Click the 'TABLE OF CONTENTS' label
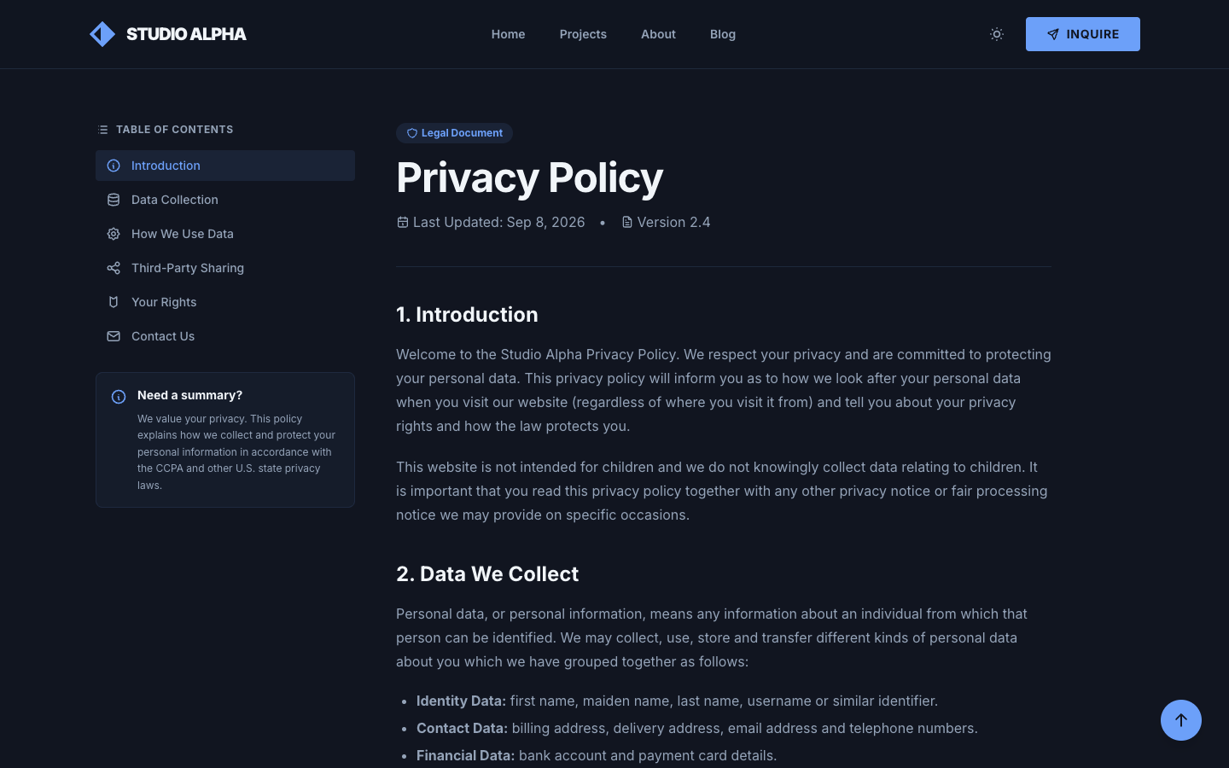This screenshot has height=768, width=1229. click(174, 130)
